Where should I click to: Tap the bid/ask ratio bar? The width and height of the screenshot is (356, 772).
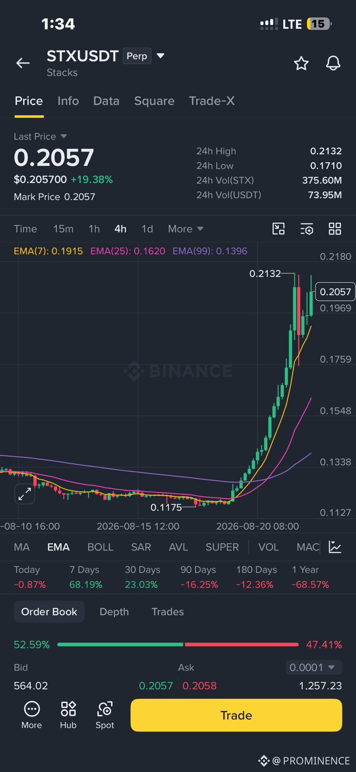click(178, 644)
